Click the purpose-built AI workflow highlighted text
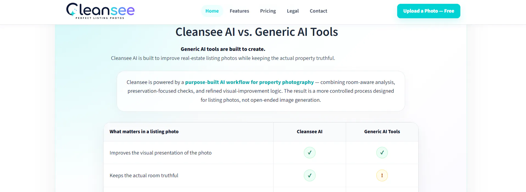Screen dimensions: 526x192 (x=249, y=82)
